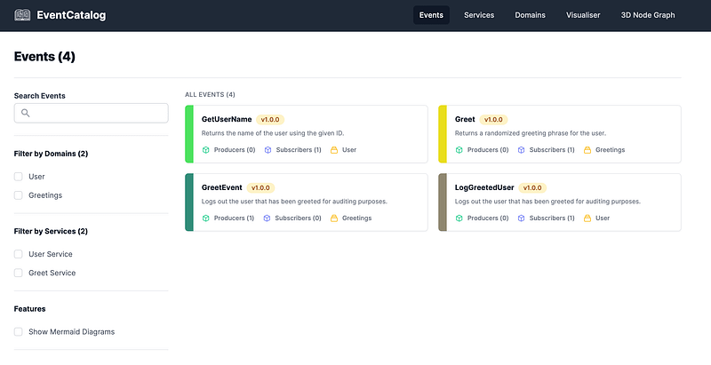Enable the Greetings domain filter

[19, 195]
